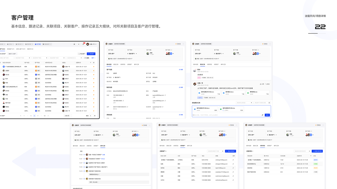Close the 工作台 workspace tab

click(13, 44)
